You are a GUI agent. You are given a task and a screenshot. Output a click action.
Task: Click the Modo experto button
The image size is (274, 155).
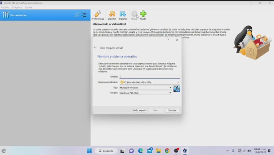point(139,110)
